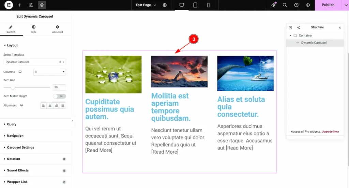Open the Columns dropdown
349x188 pixels.
click(49, 72)
